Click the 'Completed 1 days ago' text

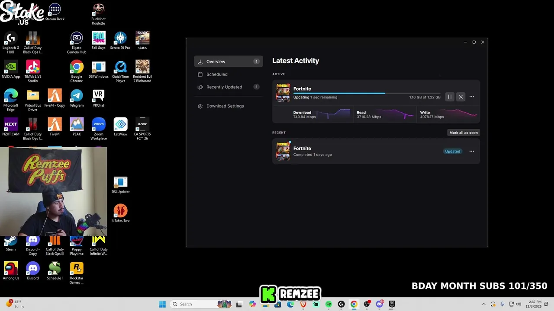[x=312, y=155]
